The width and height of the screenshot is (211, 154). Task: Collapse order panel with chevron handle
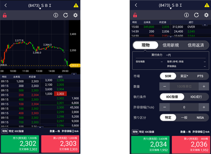tap(170, 37)
